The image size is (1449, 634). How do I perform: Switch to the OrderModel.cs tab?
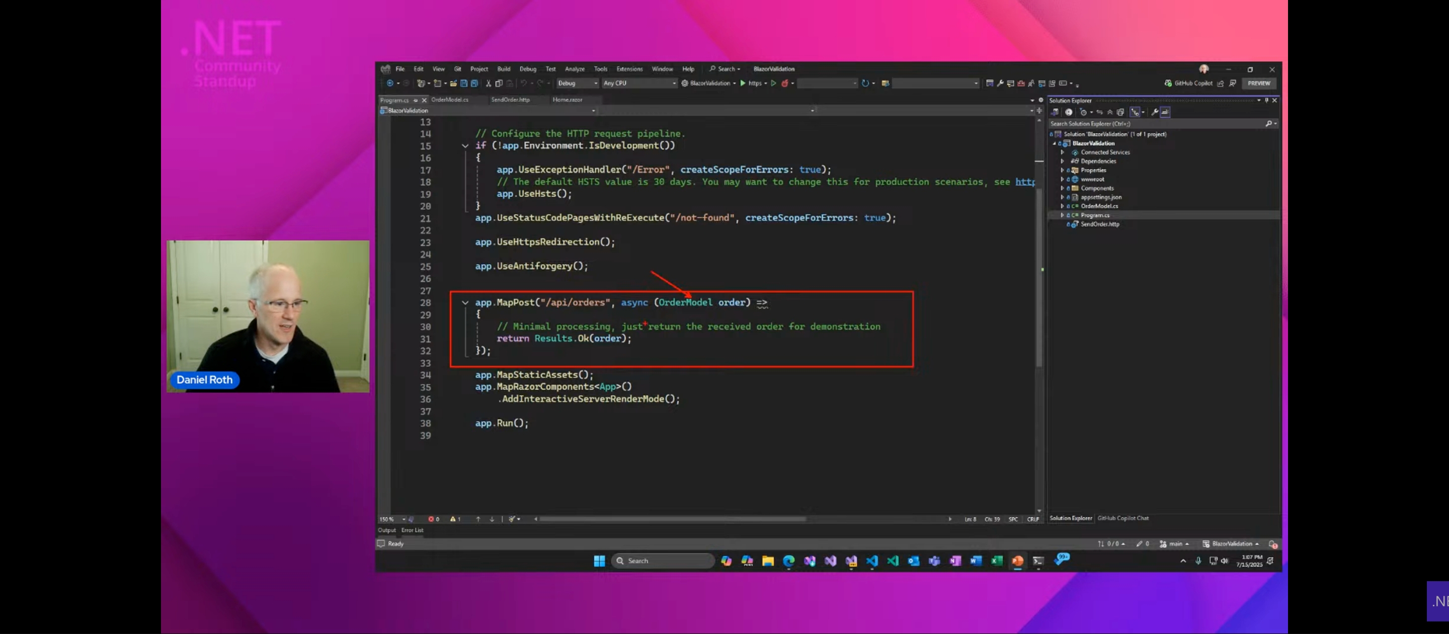[x=449, y=100]
